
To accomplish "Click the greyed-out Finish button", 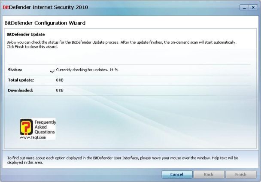I will 241,174.
